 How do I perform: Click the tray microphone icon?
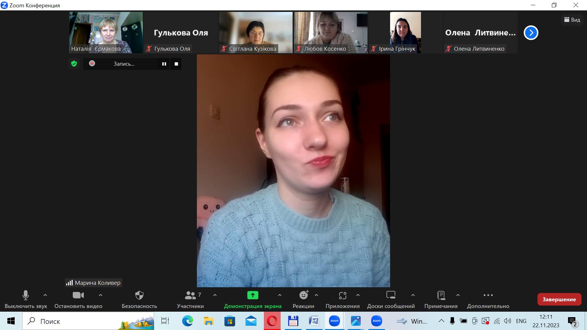pyautogui.click(x=452, y=321)
